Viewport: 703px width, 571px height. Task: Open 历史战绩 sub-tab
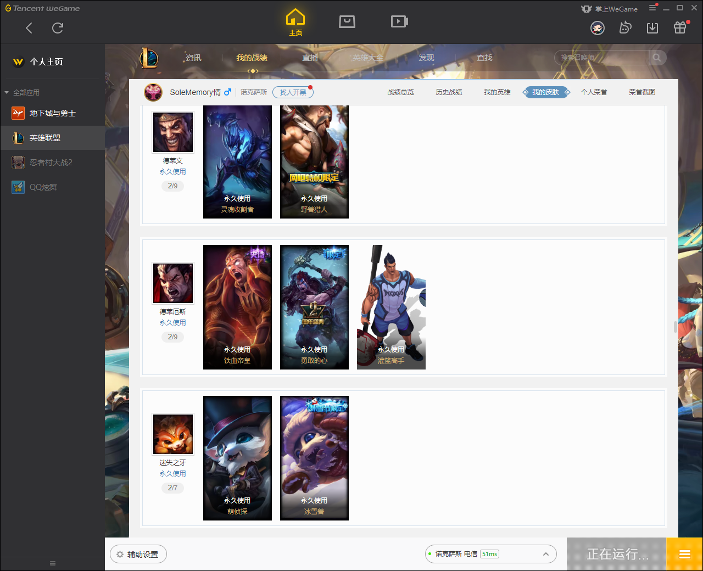click(x=449, y=92)
